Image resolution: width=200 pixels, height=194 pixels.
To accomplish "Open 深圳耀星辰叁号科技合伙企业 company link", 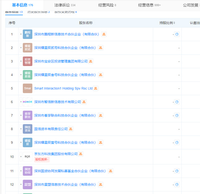I will pos(65,75).
